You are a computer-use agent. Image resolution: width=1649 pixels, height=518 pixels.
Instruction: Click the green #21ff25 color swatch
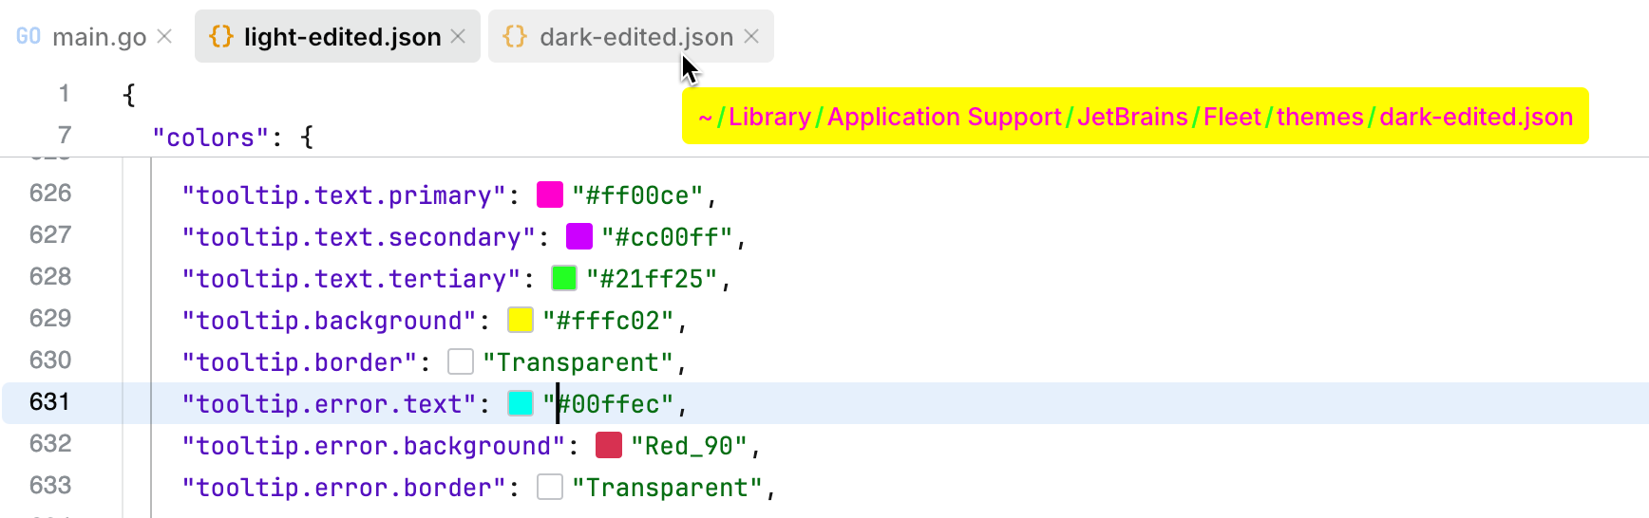[564, 278]
